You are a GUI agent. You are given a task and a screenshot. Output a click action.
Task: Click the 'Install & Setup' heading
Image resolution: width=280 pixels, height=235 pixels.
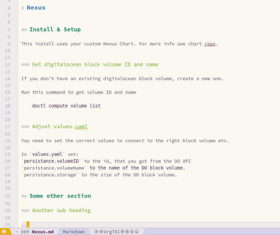point(55,29)
